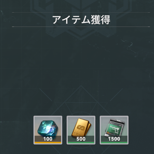
Task: Click the green rarity bar under the gold bar
Action: (x=81, y=143)
